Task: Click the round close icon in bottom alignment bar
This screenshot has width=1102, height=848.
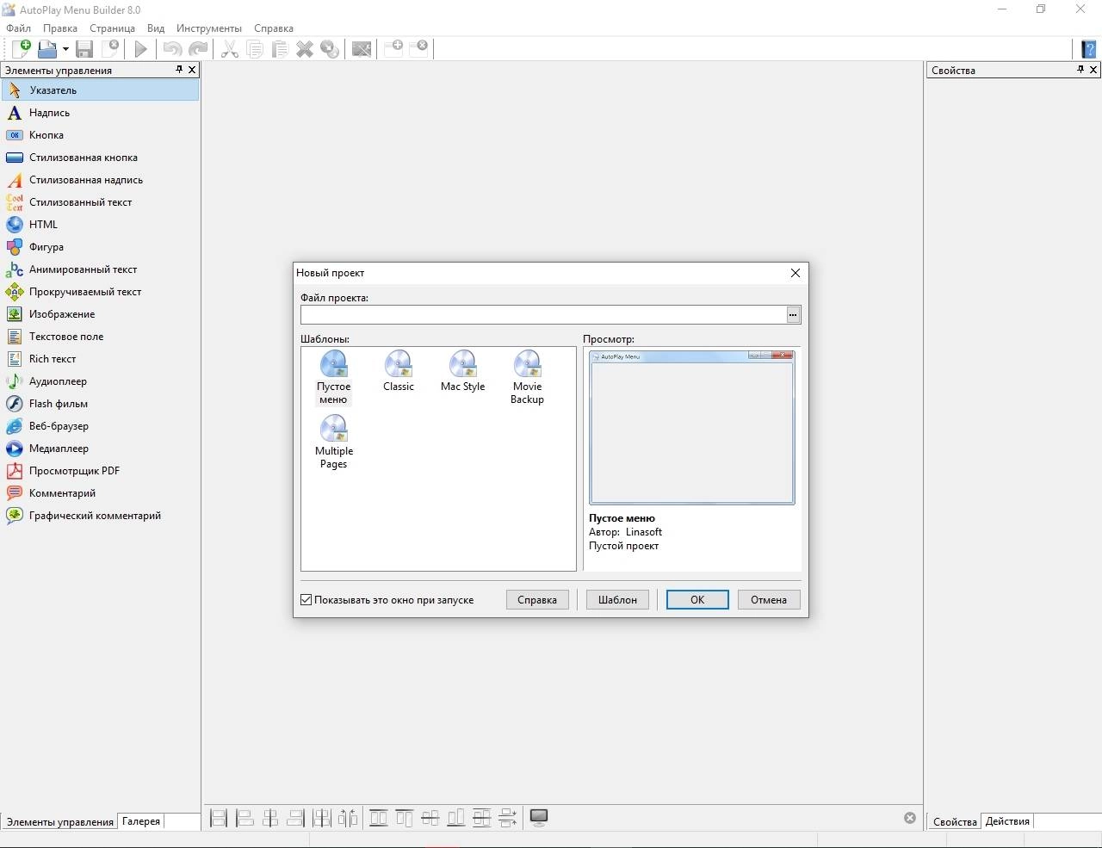Action: pos(910,818)
